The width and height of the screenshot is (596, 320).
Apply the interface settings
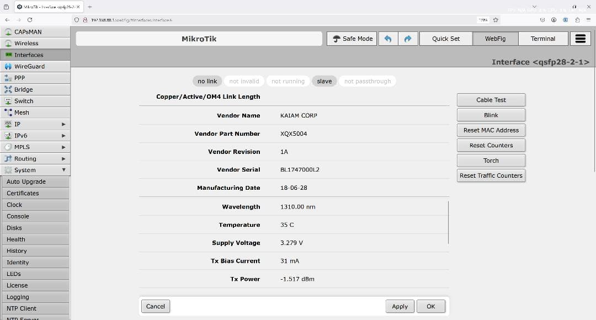click(x=400, y=306)
